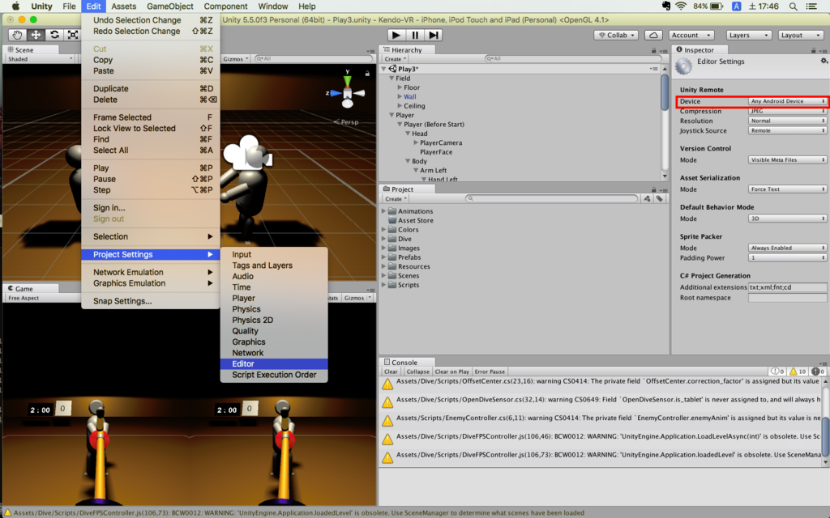Open Default Behavior Mode dropdown showing 3D

(x=787, y=219)
